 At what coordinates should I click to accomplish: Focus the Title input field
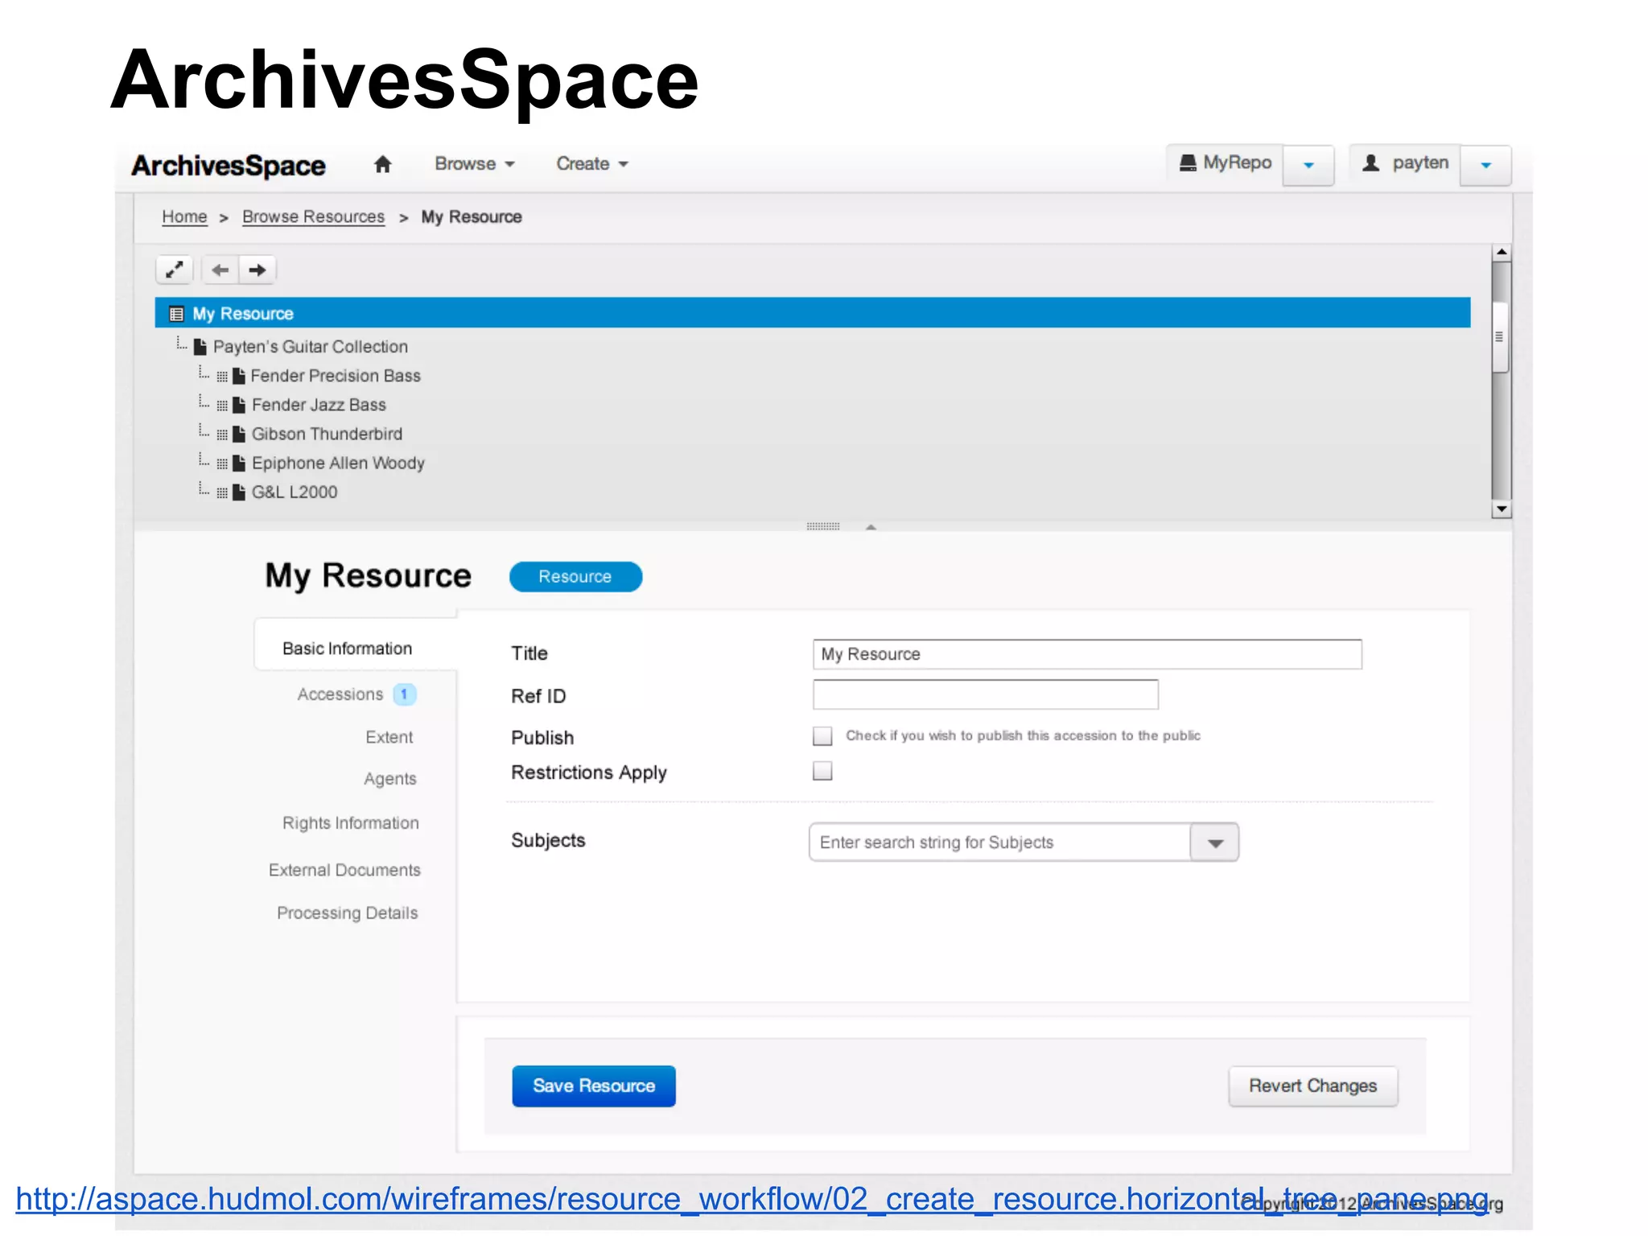[x=1087, y=654]
